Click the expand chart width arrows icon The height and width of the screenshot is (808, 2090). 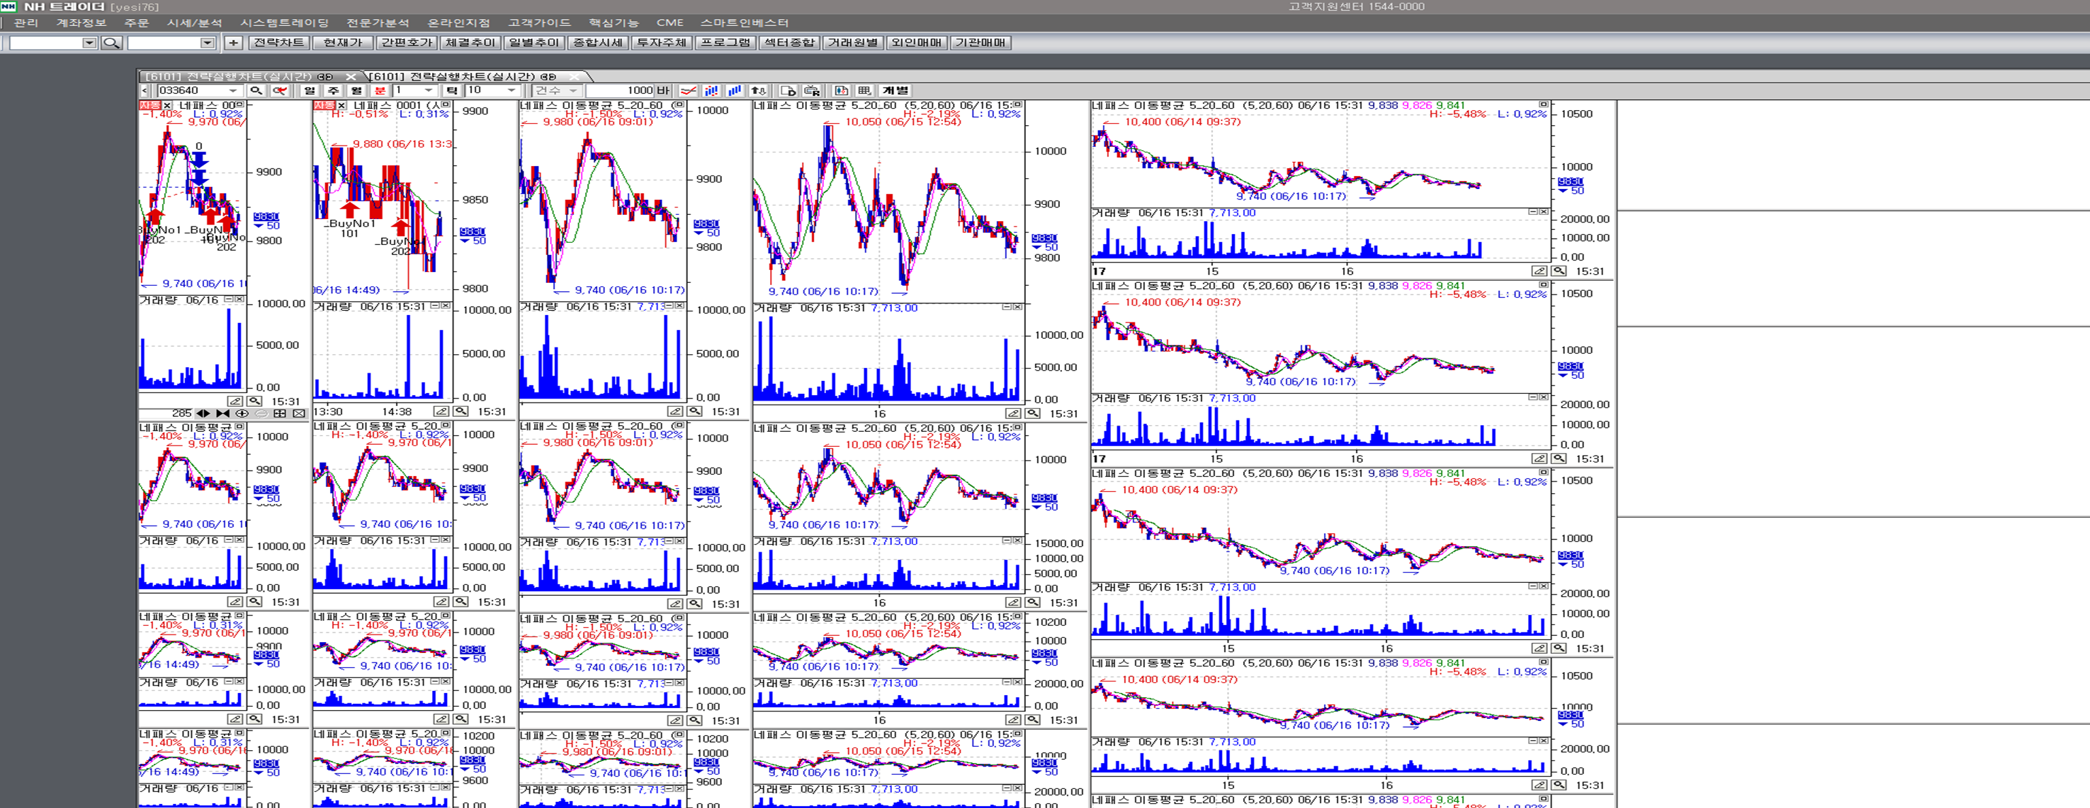click(x=203, y=414)
